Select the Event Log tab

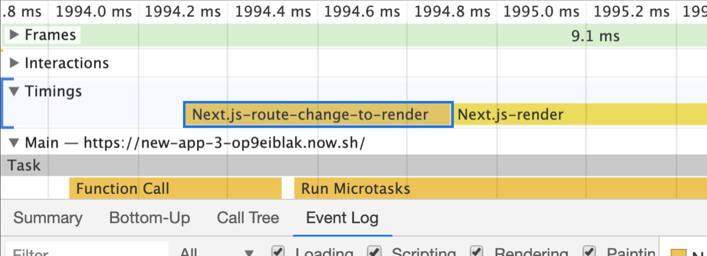pyautogui.click(x=342, y=218)
